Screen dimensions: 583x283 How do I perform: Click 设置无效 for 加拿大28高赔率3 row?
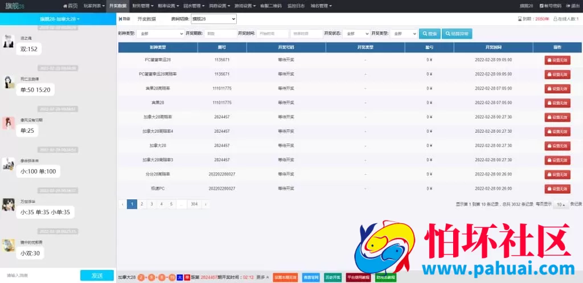point(557,160)
